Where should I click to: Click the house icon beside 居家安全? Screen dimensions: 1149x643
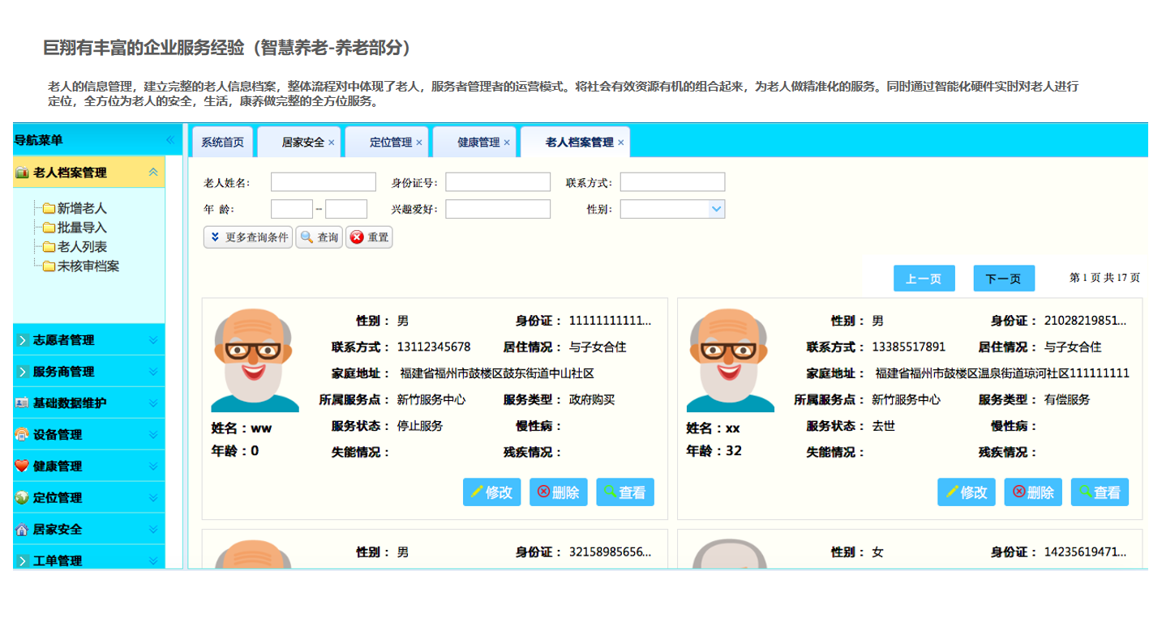click(22, 529)
